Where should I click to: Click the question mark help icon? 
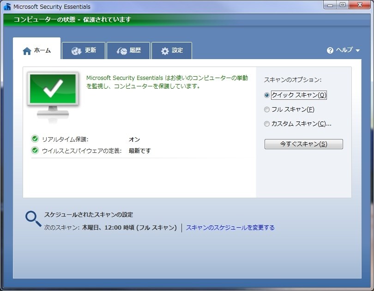tap(331, 49)
